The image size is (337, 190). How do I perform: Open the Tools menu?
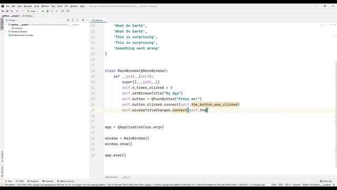coord(60,6)
